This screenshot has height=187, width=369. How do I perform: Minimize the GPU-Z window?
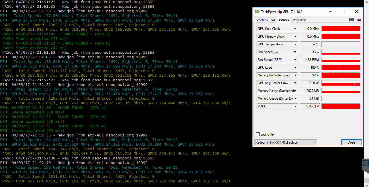pyautogui.click(x=330, y=12)
